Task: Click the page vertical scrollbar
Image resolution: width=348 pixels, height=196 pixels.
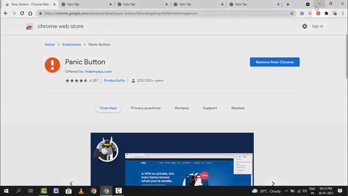Action: click(x=346, y=57)
